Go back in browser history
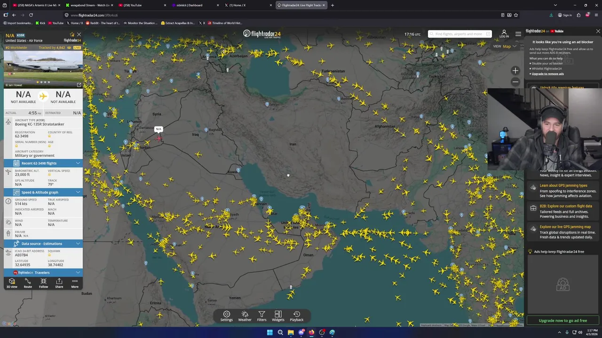The width and height of the screenshot is (602, 338). 14,15
